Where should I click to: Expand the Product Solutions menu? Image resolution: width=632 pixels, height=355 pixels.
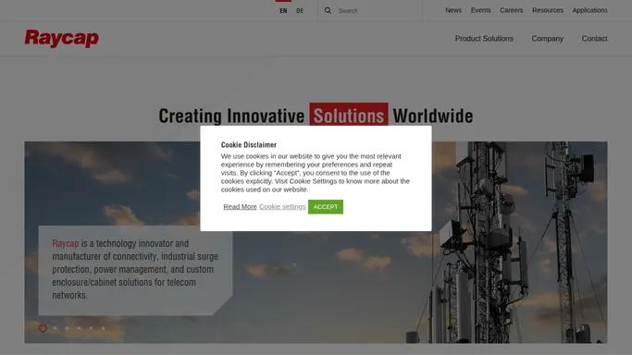pos(484,39)
